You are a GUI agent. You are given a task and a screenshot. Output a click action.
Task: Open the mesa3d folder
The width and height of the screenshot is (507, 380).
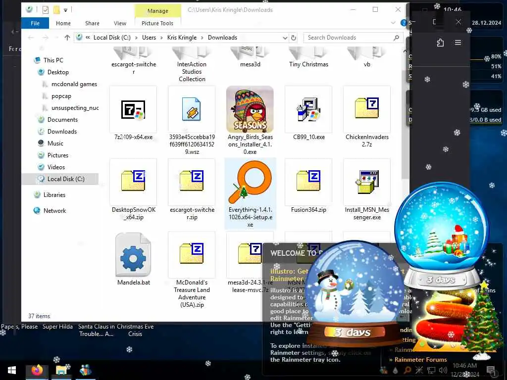coord(250,57)
